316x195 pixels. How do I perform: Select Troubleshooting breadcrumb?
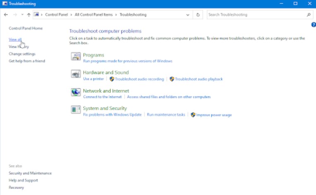(x=133, y=14)
